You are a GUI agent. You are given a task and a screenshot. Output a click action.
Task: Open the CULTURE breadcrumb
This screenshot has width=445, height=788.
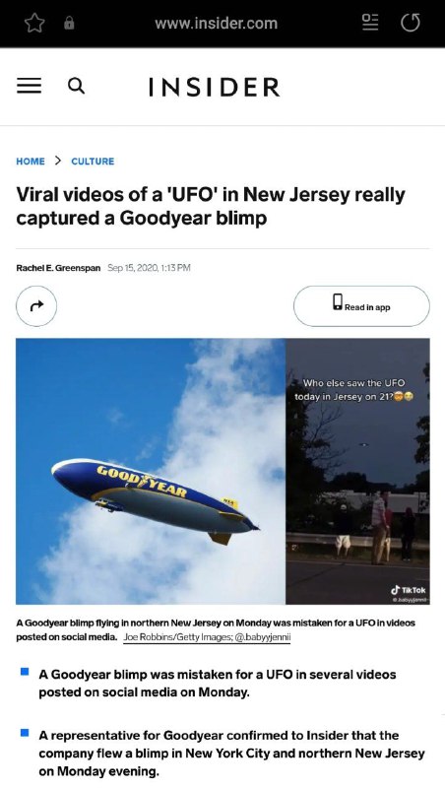click(93, 162)
